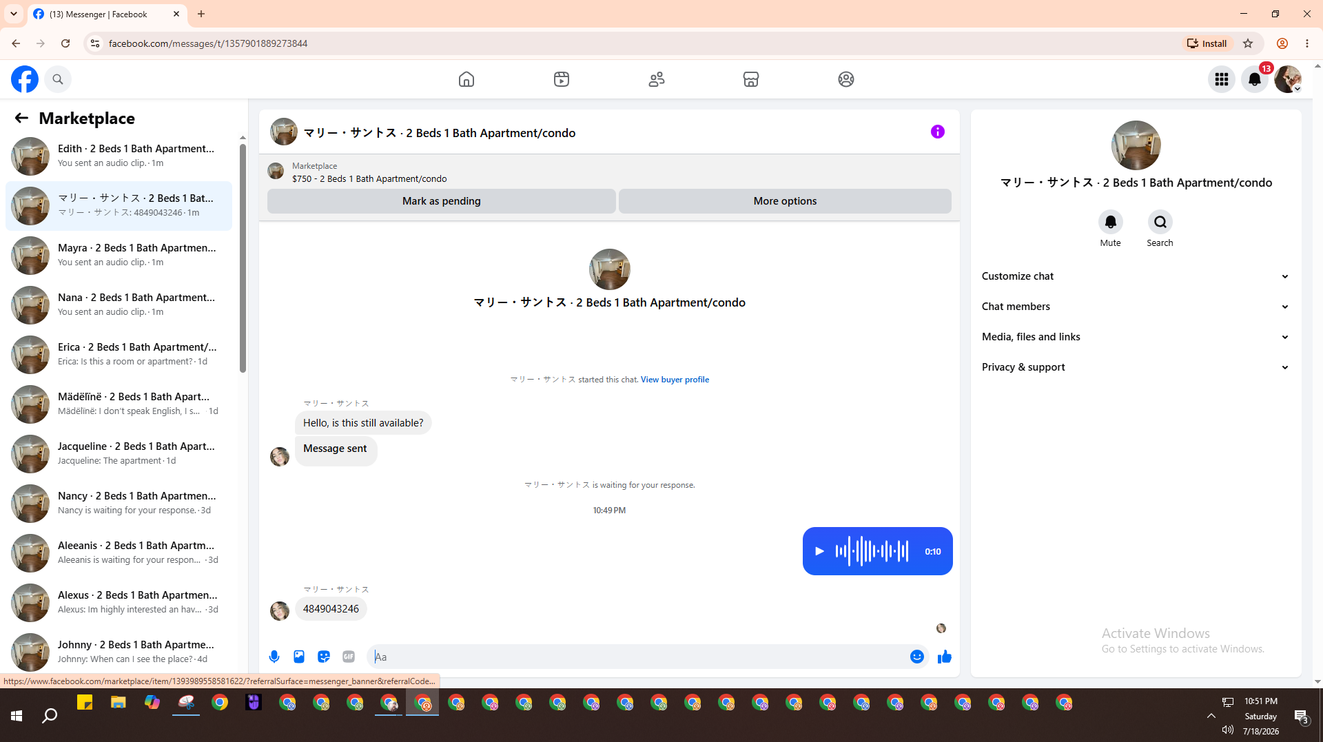
Task: Click More options button
Action: (x=785, y=201)
